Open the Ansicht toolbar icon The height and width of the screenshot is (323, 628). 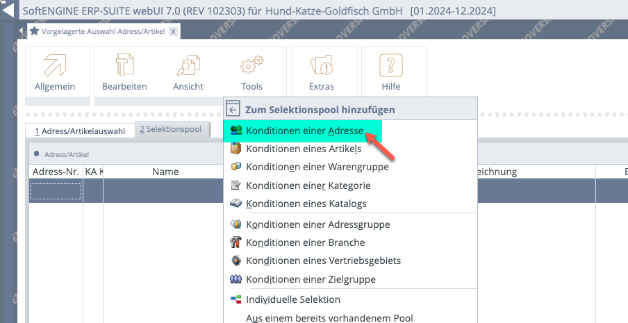click(x=188, y=67)
